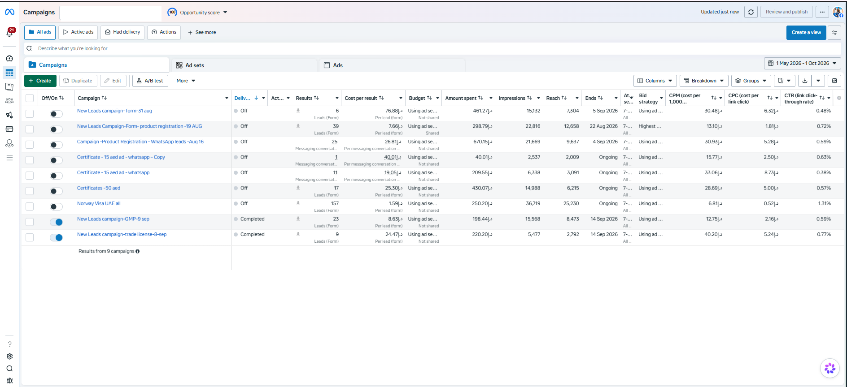This screenshot has height=387, width=847.
Task: Open Settings gear icon in sidebar
Action: tap(9, 357)
